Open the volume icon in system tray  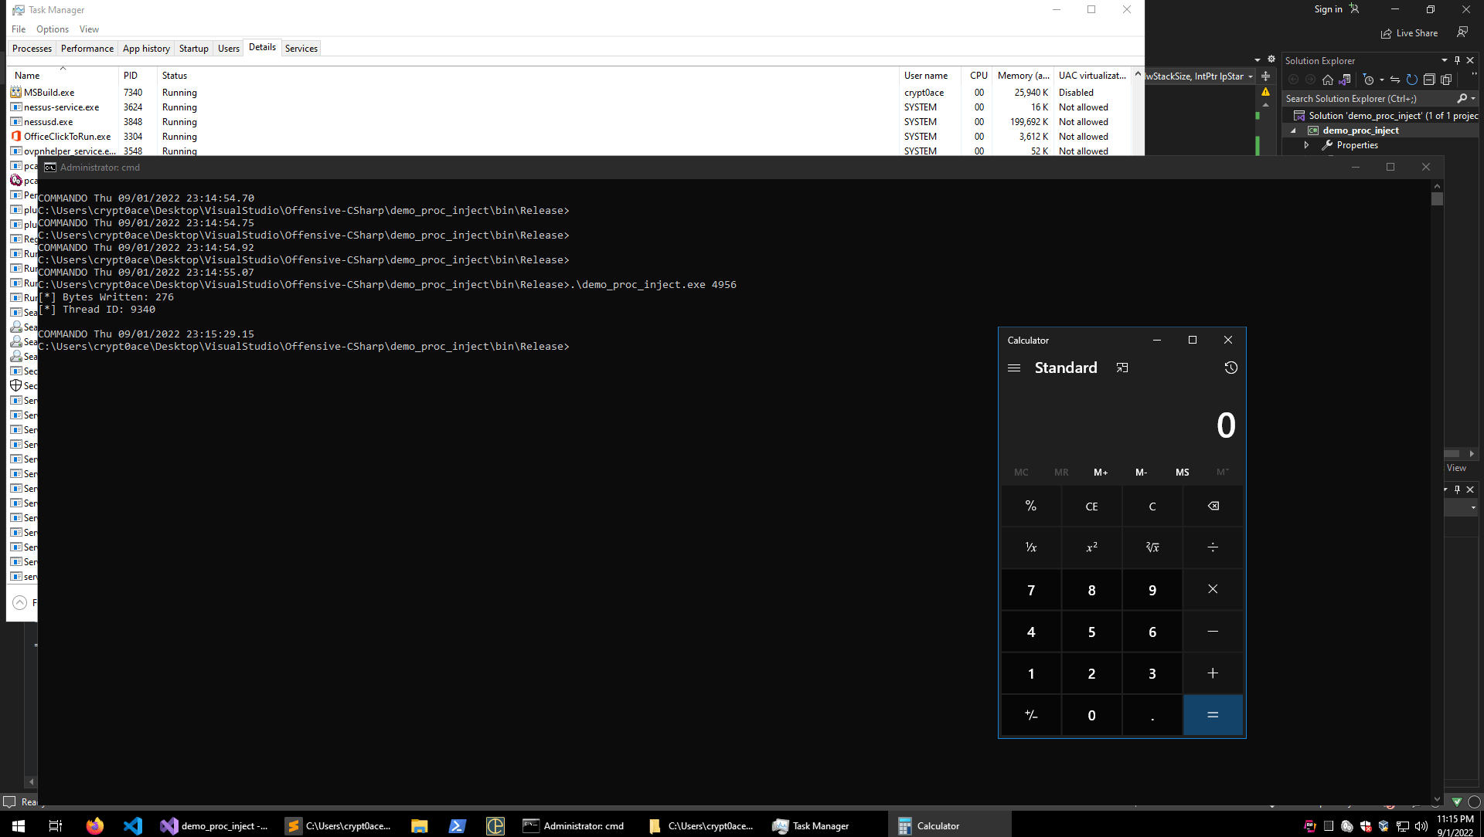click(x=1422, y=825)
